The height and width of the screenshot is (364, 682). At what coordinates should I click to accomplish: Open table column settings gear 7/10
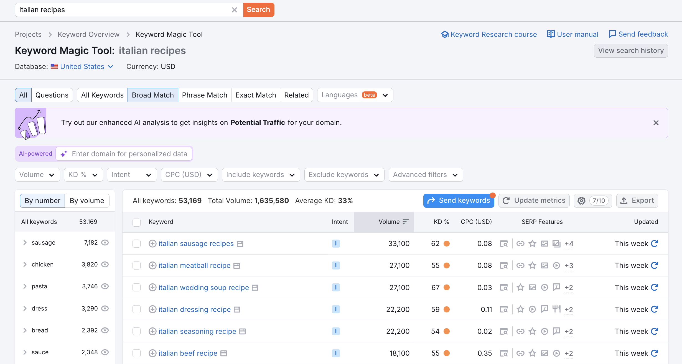[593, 201]
